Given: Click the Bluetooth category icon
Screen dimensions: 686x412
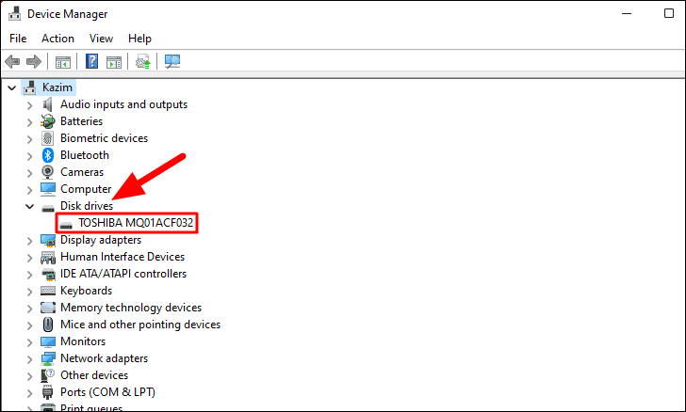Looking at the screenshot, I should coord(48,155).
